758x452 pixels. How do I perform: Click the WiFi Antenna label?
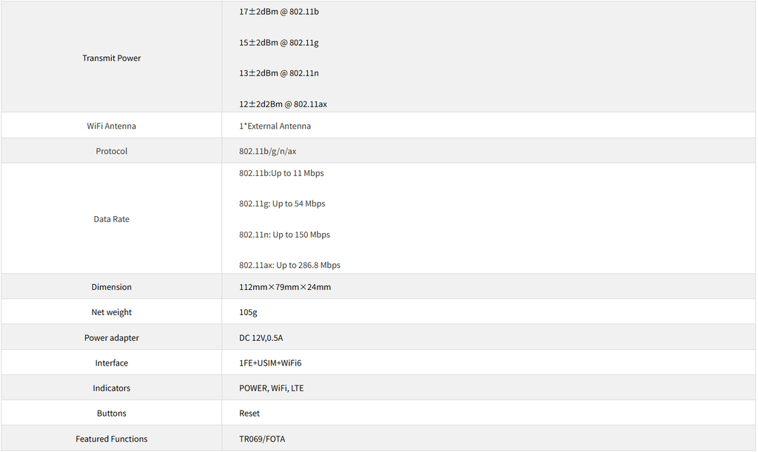111,126
